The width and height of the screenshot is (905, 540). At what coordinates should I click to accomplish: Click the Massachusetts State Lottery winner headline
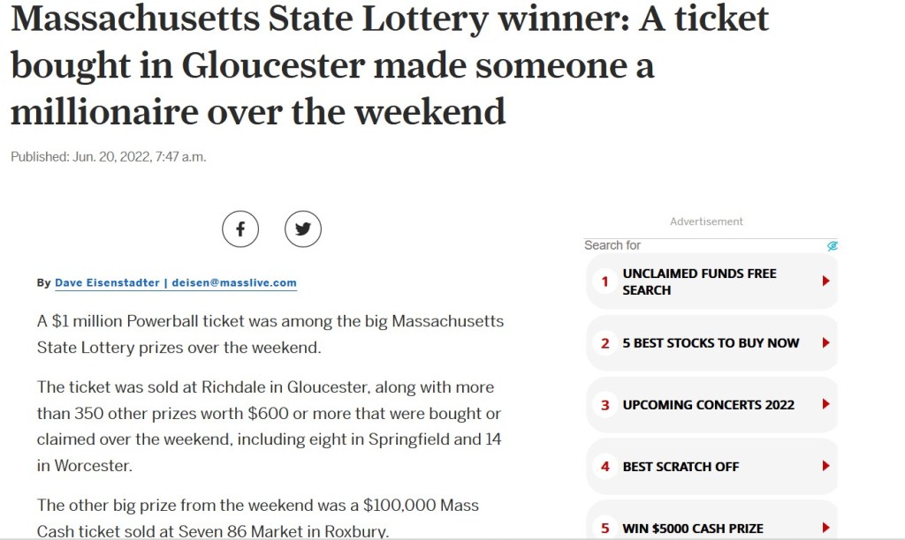point(389,64)
